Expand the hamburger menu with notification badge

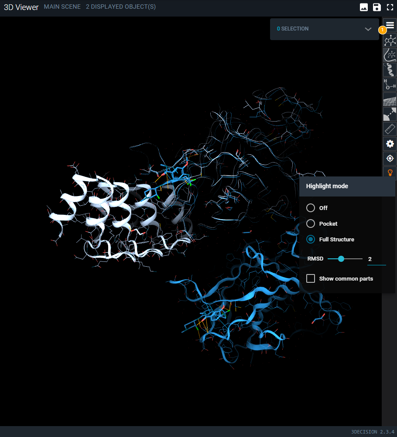[x=389, y=25]
